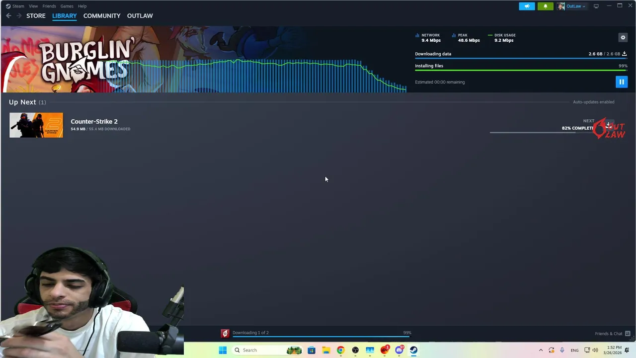Click the 'Up Next (1)' heading
This screenshot has height=358, width=636.
(27, 102)
